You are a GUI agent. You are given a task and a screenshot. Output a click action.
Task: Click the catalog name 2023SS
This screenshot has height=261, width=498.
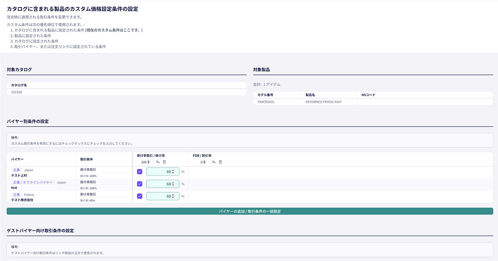(17, 92)
